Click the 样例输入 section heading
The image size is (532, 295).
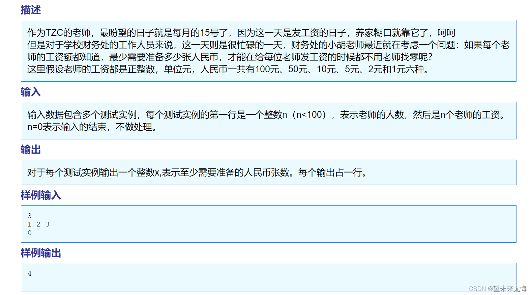[x=41, y=195]
